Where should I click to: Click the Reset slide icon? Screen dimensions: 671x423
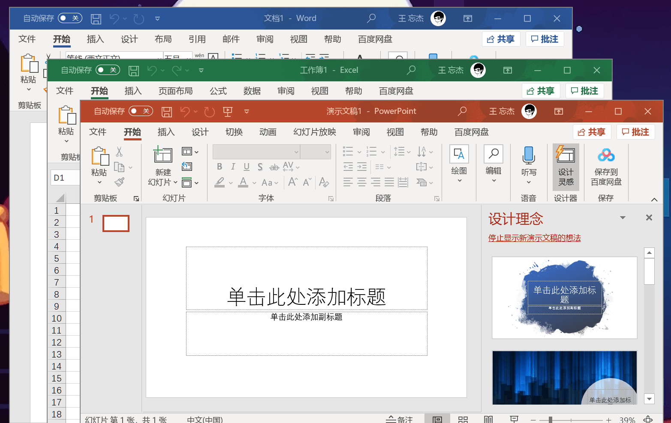coord(187,167)
